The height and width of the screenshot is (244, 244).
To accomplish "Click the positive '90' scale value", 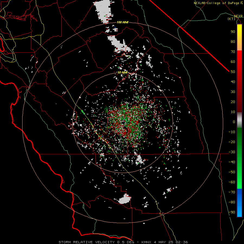I will 233,32.
